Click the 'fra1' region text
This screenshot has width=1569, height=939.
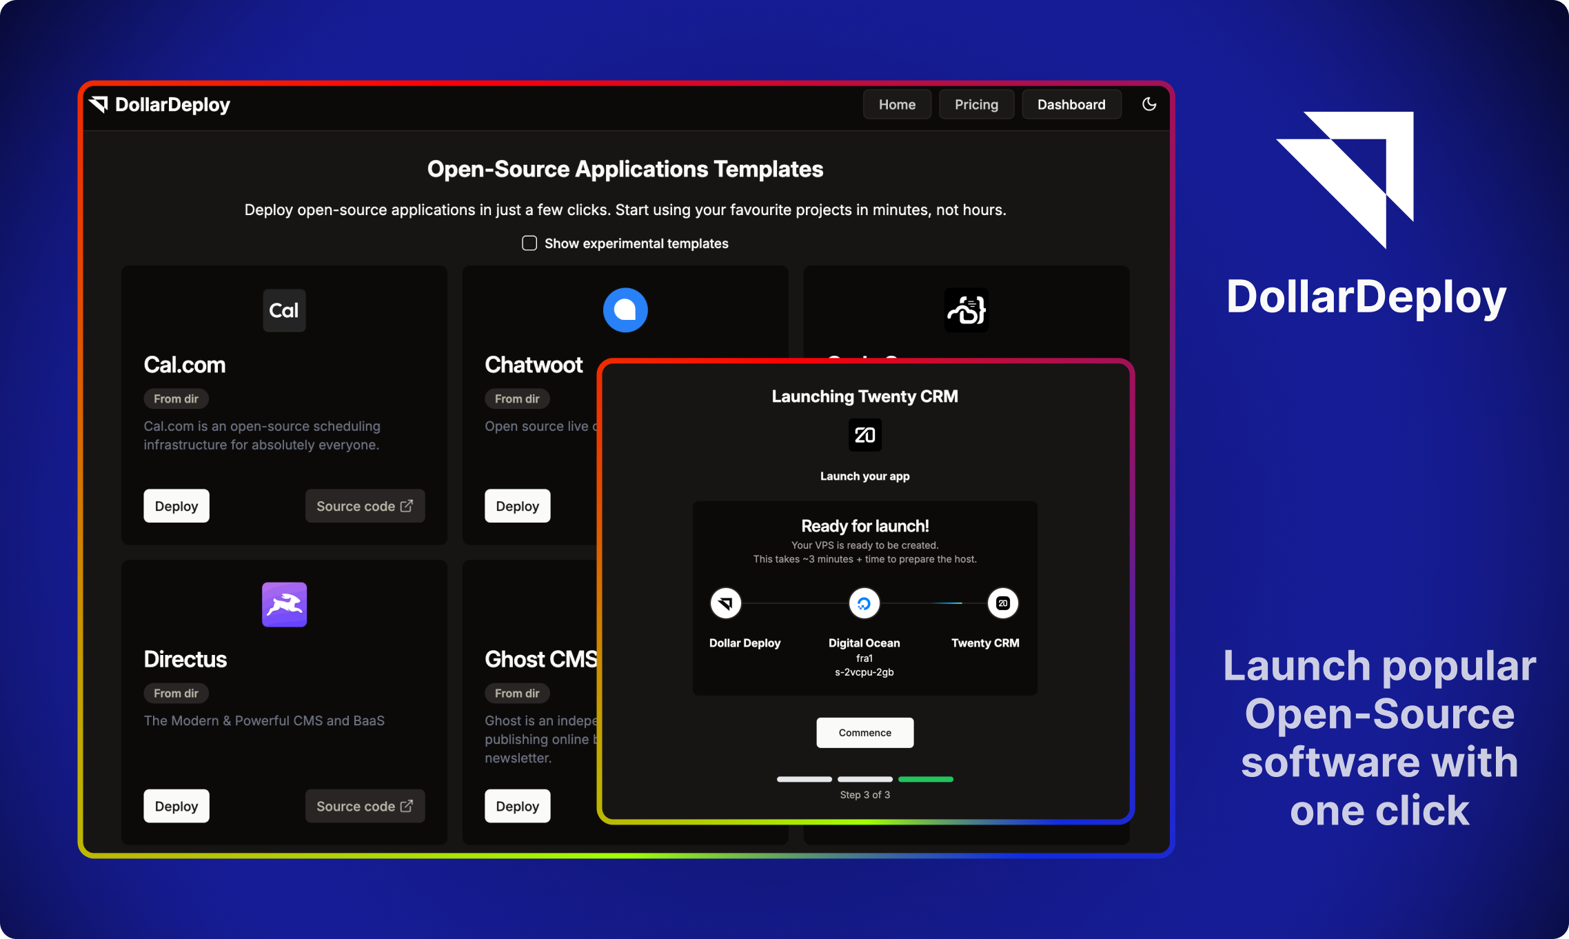[x=864, y=658]
